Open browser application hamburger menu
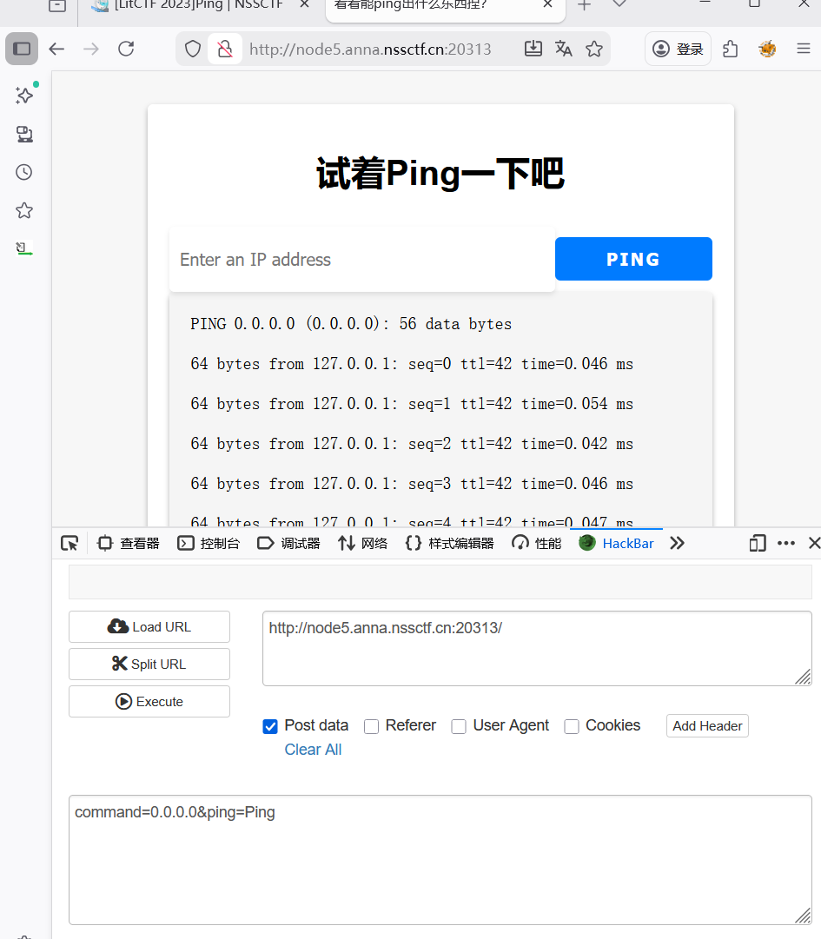Screen dimensions: 821x939 tap(803, 49)
